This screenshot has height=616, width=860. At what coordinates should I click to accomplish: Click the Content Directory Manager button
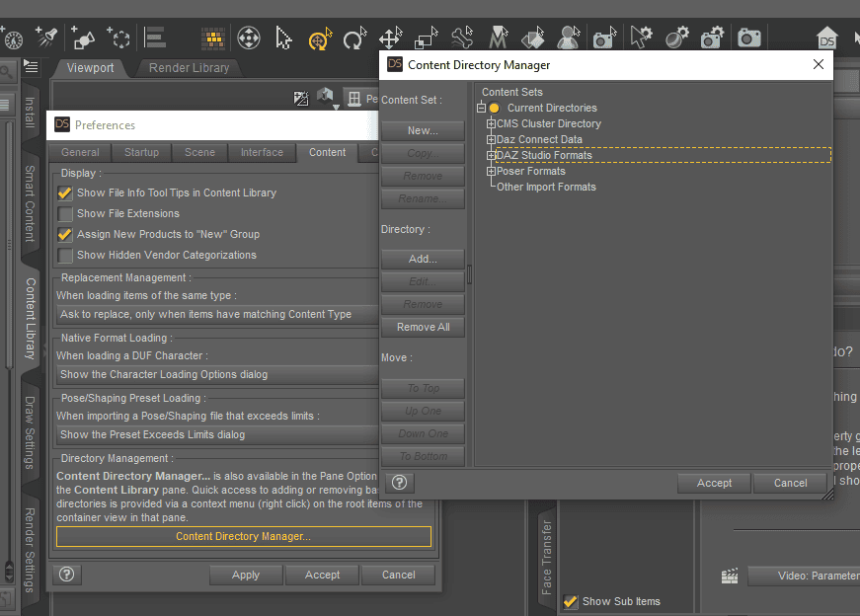click(x=245, y=537)
